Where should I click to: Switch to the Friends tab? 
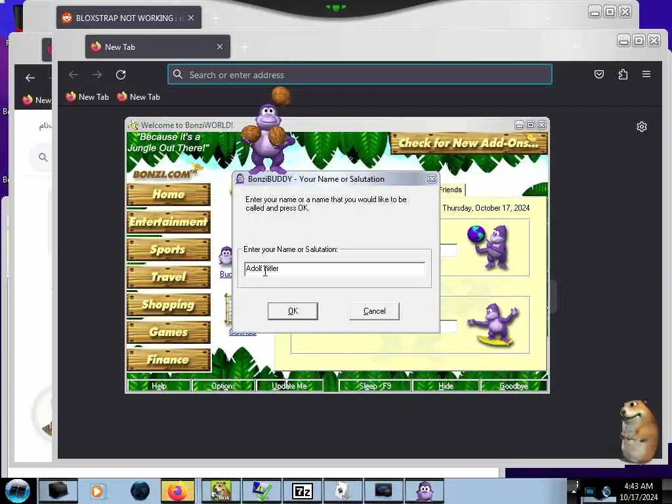click(x=450, y=190)
